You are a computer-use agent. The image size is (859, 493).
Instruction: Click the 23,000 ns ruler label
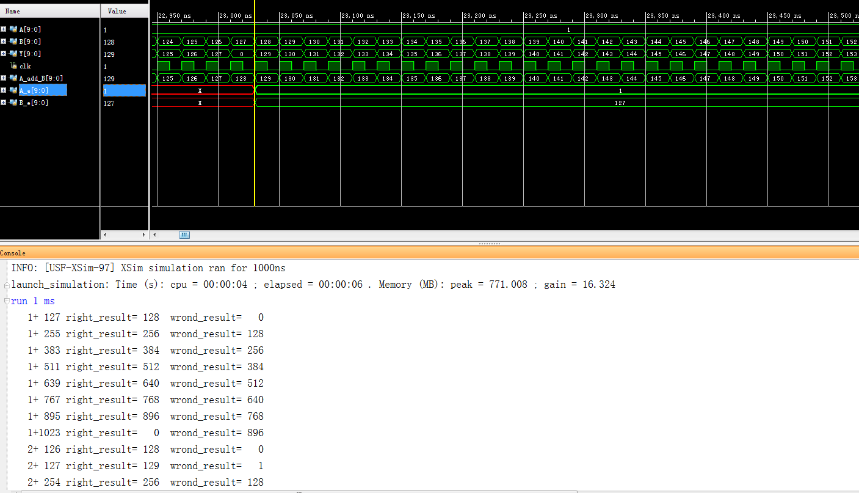[x=236, y=15]
